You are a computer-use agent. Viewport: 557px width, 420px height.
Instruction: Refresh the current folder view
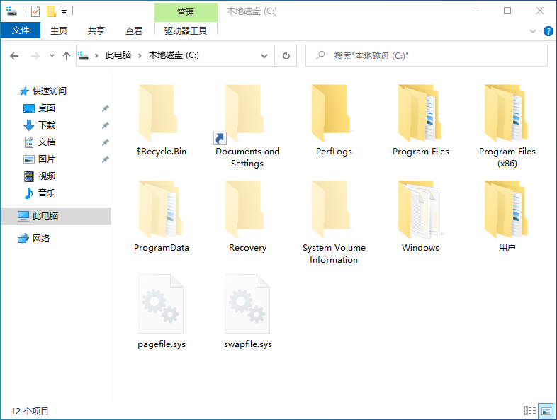tap(286, 56)
